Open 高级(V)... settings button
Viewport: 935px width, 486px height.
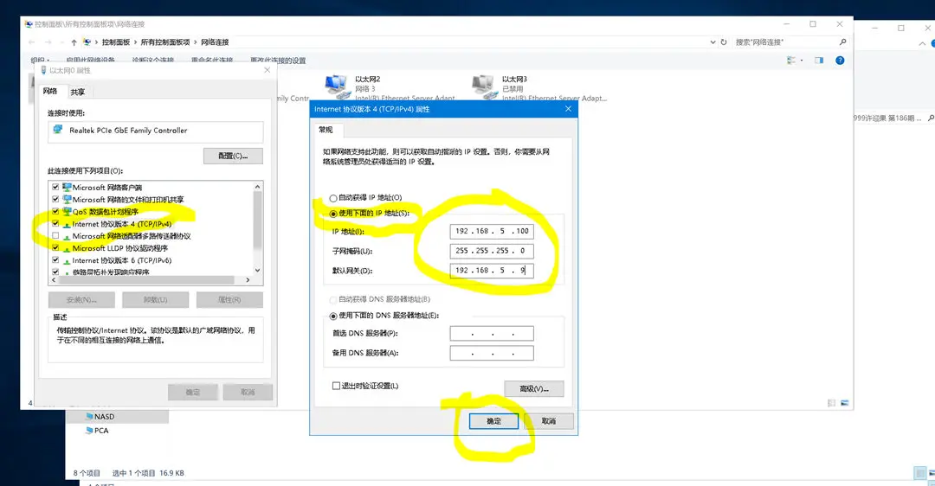[x=533, y=389]
